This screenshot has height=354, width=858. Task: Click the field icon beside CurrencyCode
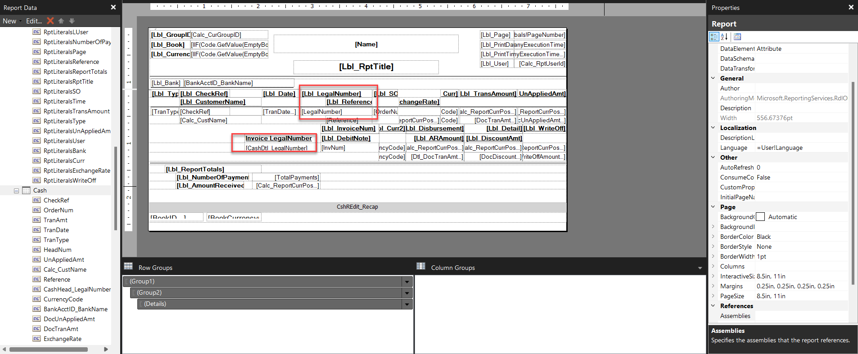(x=37, y=299)
